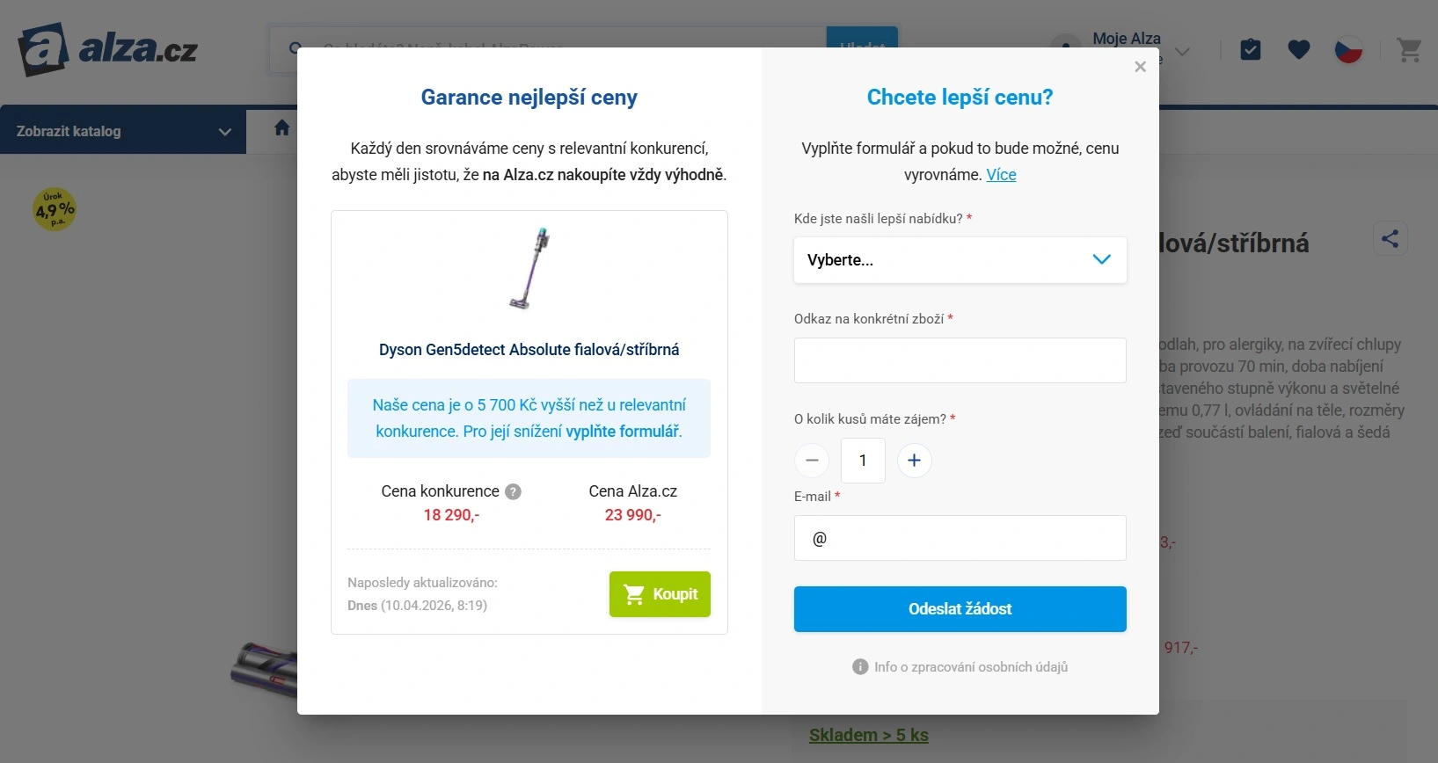Image resolution: width=1438 pixels, height=763 pixels.
Task: Click the shopping cart icon in header
Action: pyautogui.click(x=1409, y=50)
